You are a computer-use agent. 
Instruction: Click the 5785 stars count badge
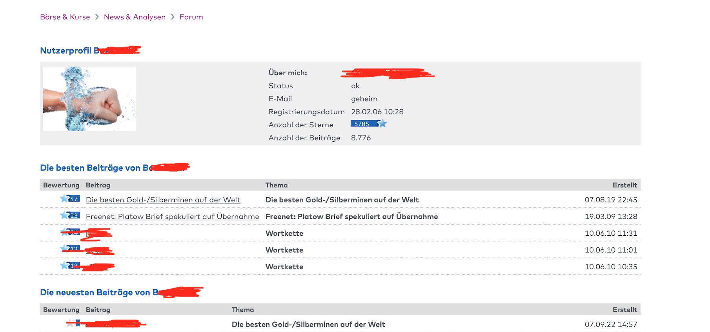tap(362, 124)
